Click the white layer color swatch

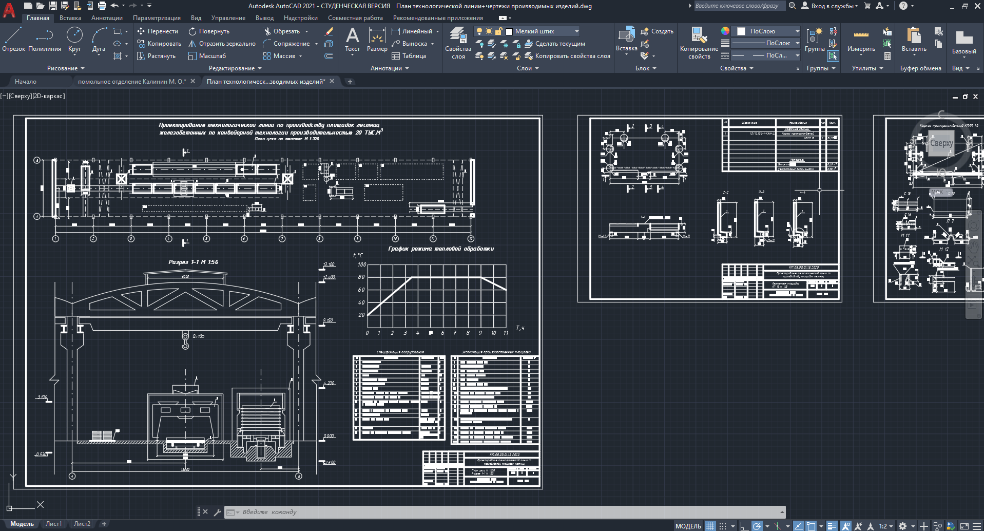(x=509, y=31)
